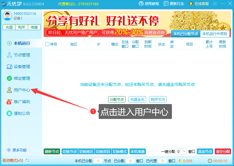
Task: Click the 更新日志 document icon
Action: click(x=166, y=4)
